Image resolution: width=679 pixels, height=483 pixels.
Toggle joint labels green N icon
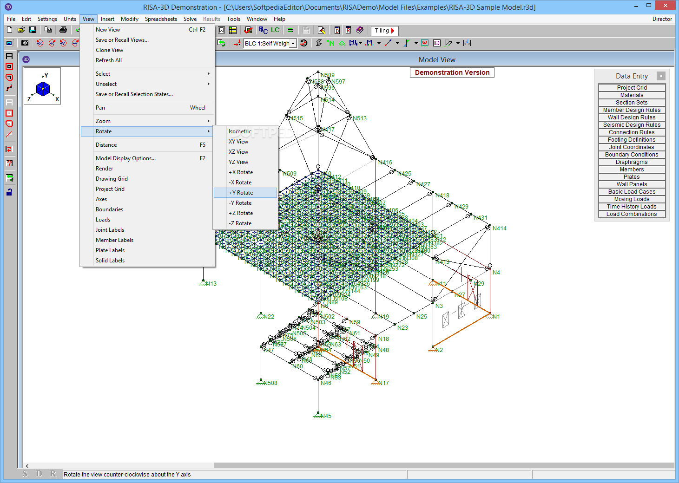coord(330,43)
